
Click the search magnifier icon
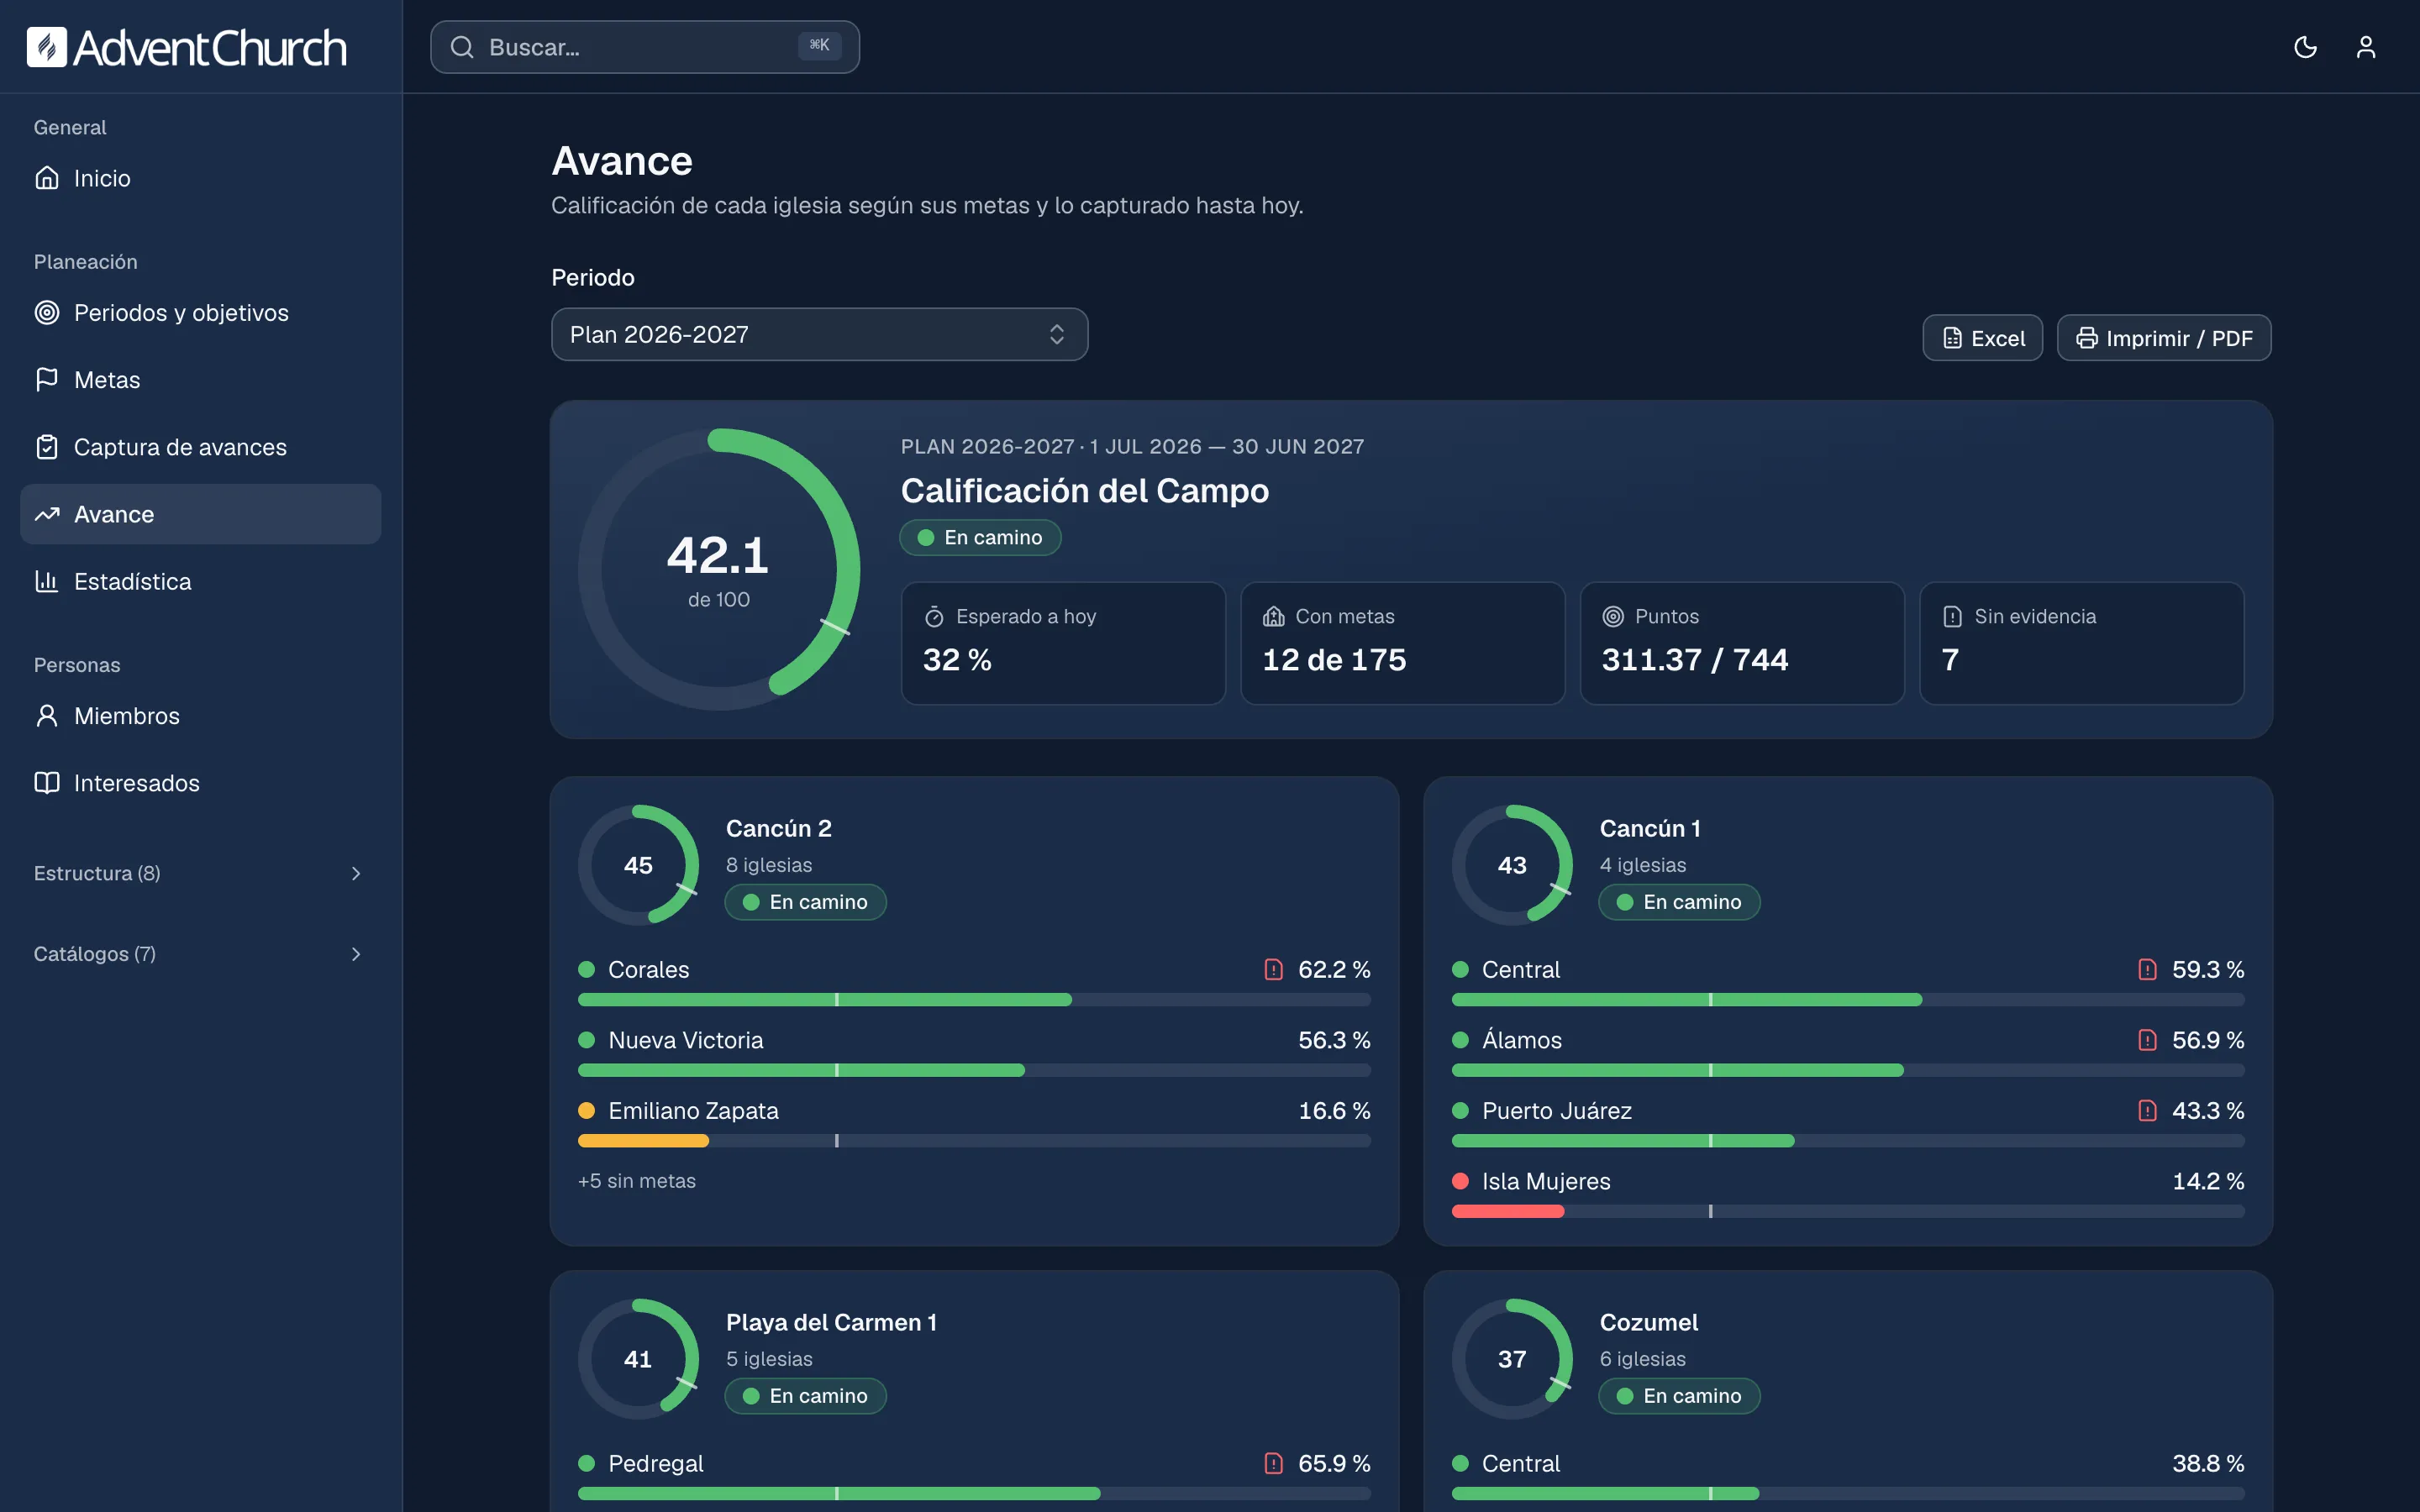pos(462,47)
